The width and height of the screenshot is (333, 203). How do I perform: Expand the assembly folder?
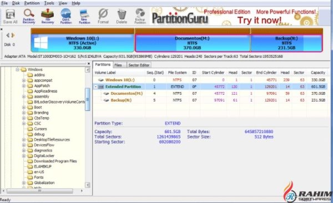pos(24,97)
